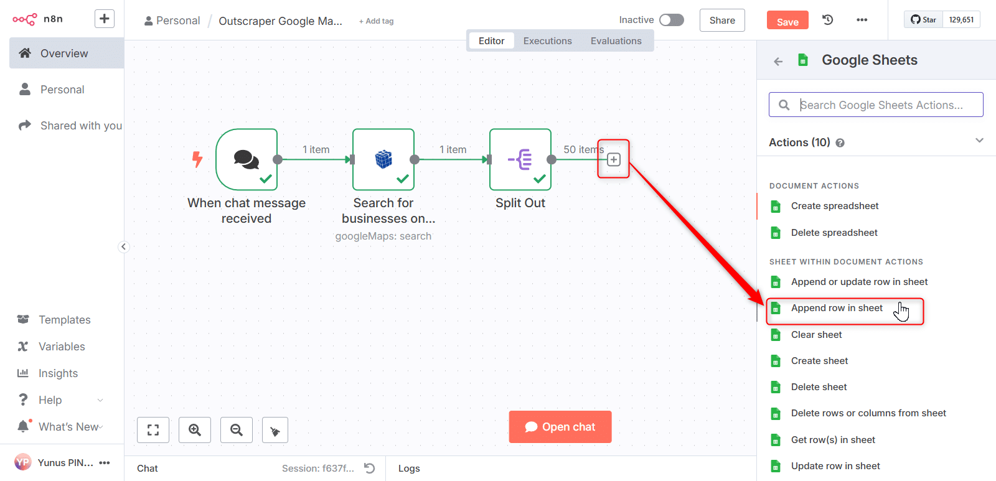Open the Overview page
The image size is (996, 481).
click(67, 54)
